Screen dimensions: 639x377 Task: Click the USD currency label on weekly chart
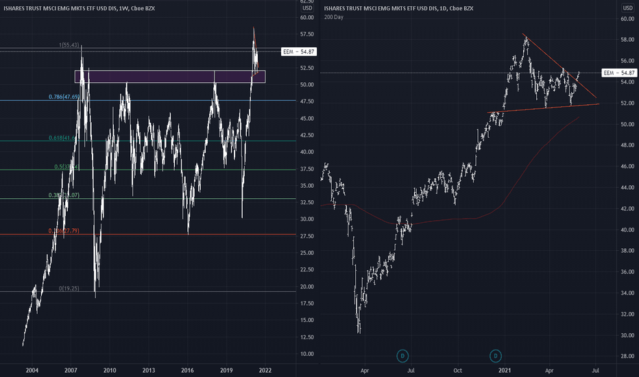click(307, 8)
